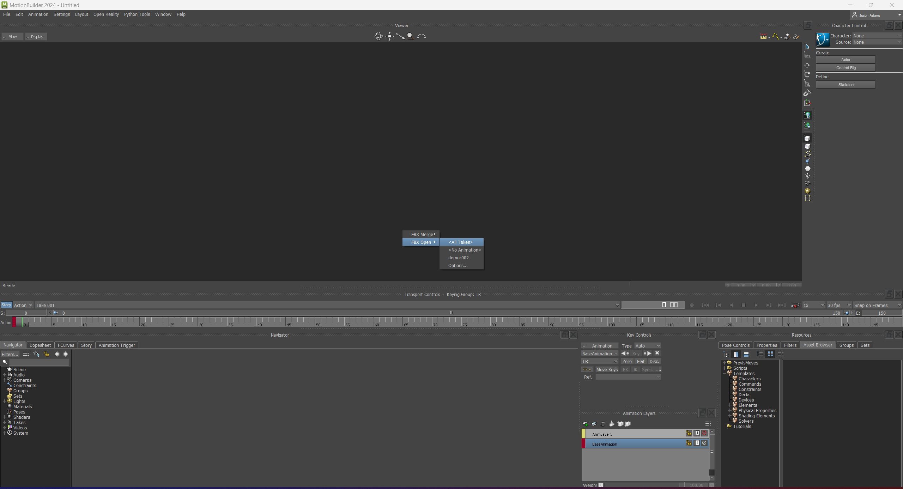The image size is (903, 489).
Task: Open the Type Auto dropdown in Key Controls
Action: (647, 346)
